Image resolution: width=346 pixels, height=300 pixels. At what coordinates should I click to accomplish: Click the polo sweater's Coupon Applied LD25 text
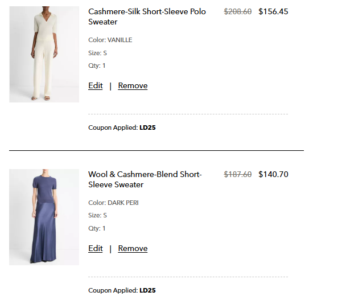coord(122,128)
